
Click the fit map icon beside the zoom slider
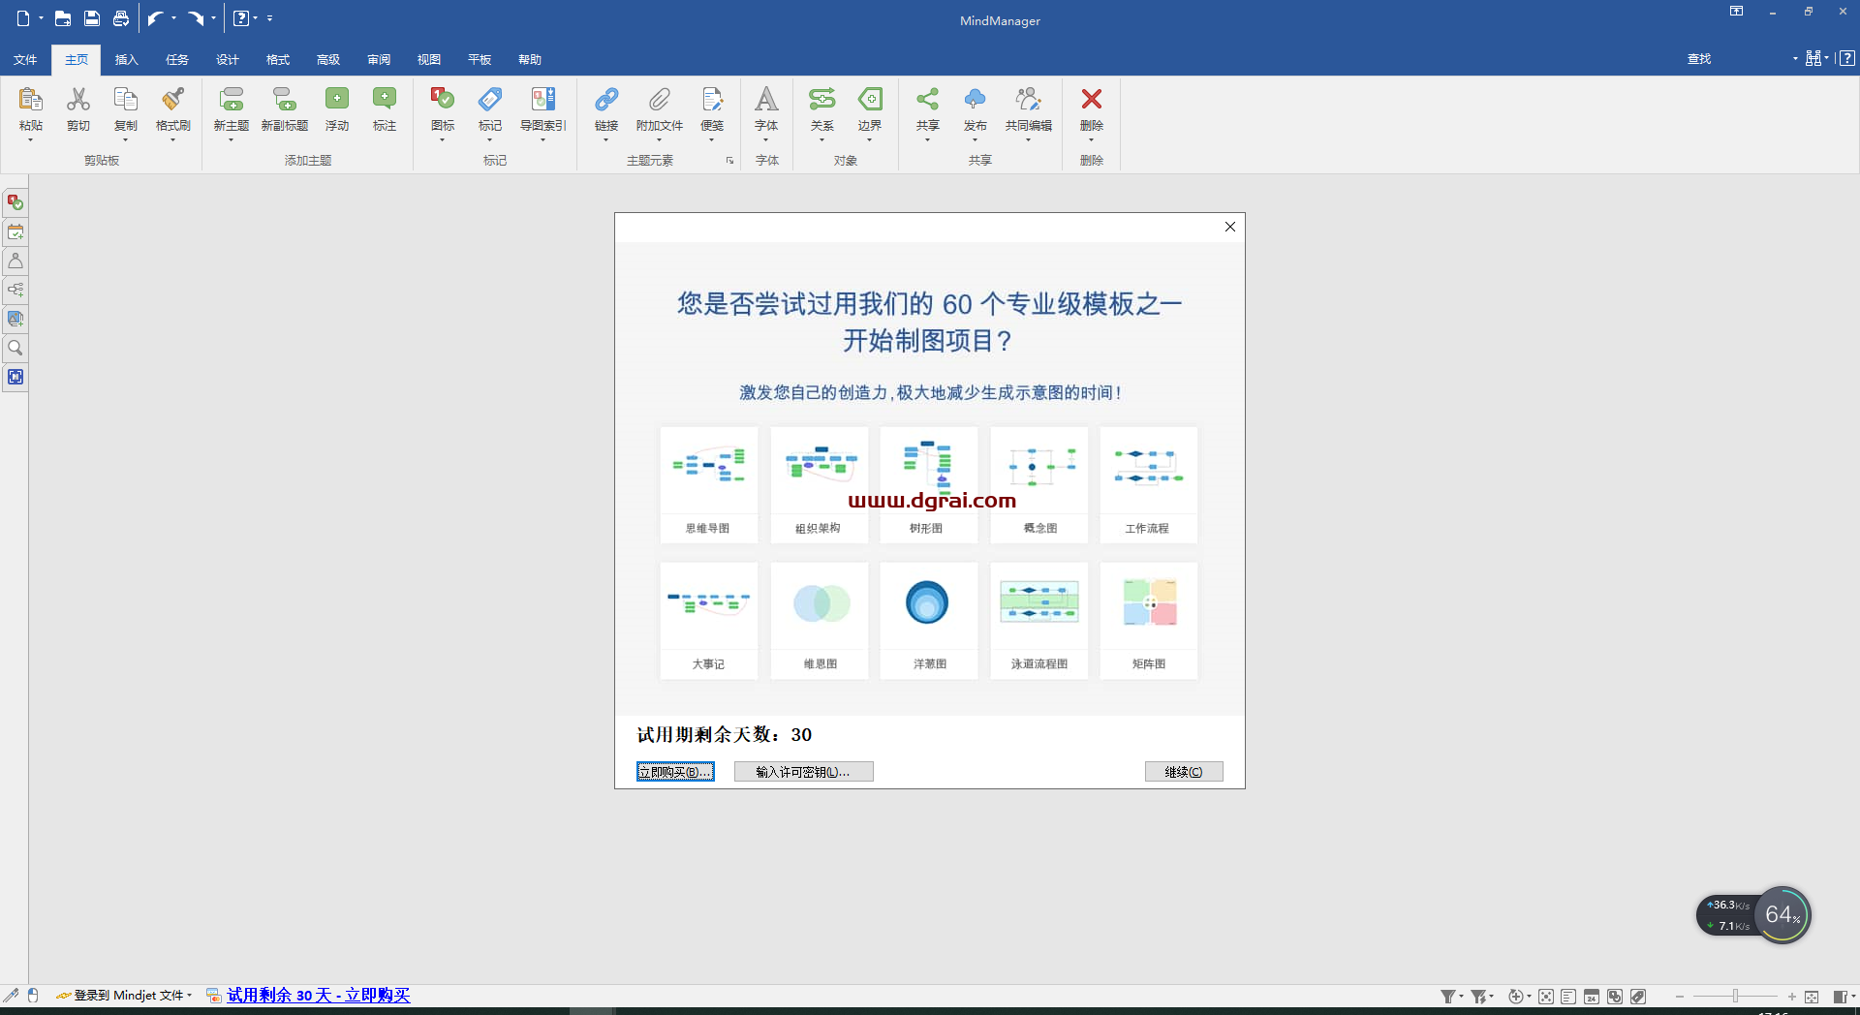[x=1812, y=997]
